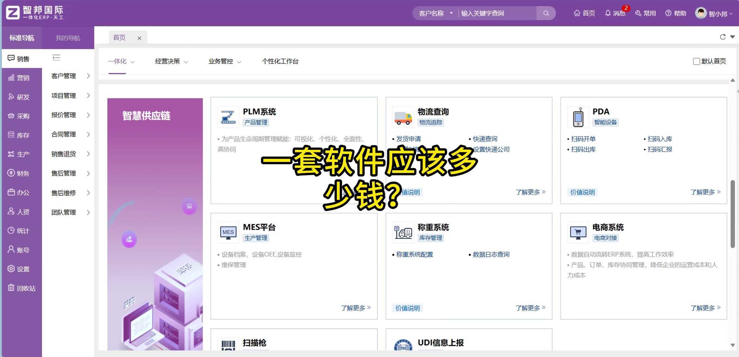
Task: Close the 首页 tab
Action: pyautogui.click(x=139, y=38)
